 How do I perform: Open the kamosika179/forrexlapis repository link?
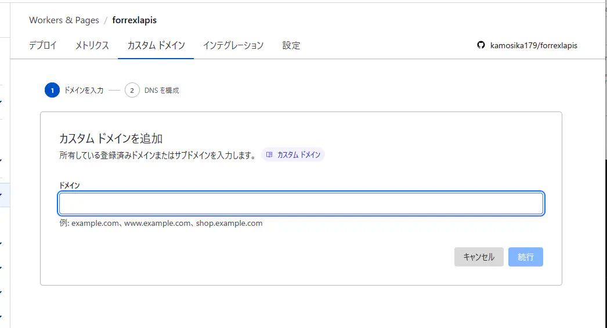tap(533, 45)
